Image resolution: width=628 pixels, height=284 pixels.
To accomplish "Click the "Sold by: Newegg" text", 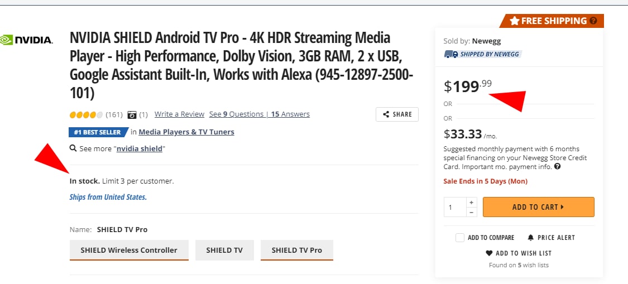I will coord(472,41).
